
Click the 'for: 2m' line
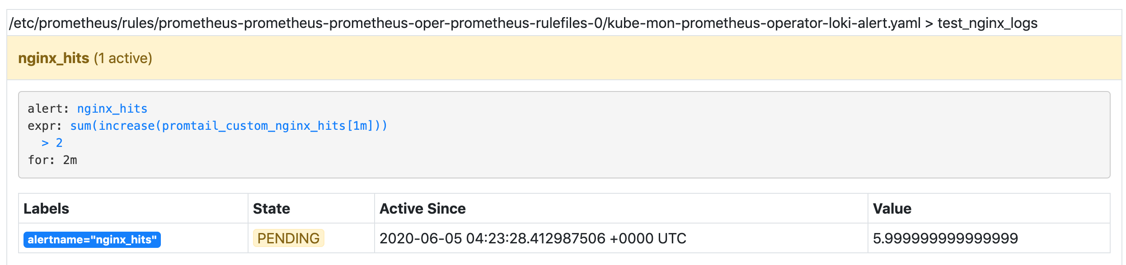click(x=52, y=160)
